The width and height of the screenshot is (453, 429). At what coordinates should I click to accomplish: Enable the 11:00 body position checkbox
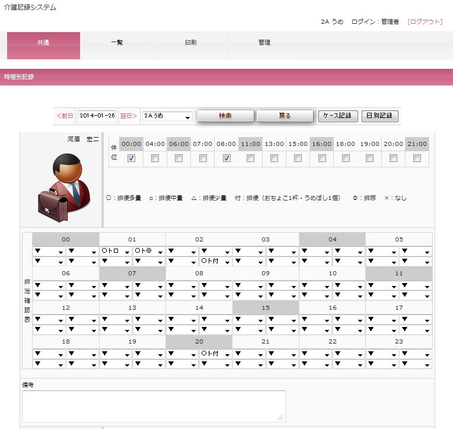click(x=250, y=158)
